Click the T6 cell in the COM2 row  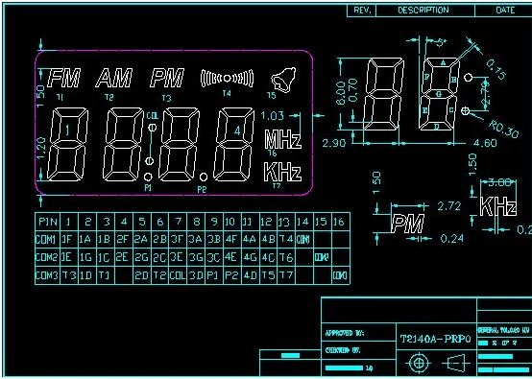point(286,257)
